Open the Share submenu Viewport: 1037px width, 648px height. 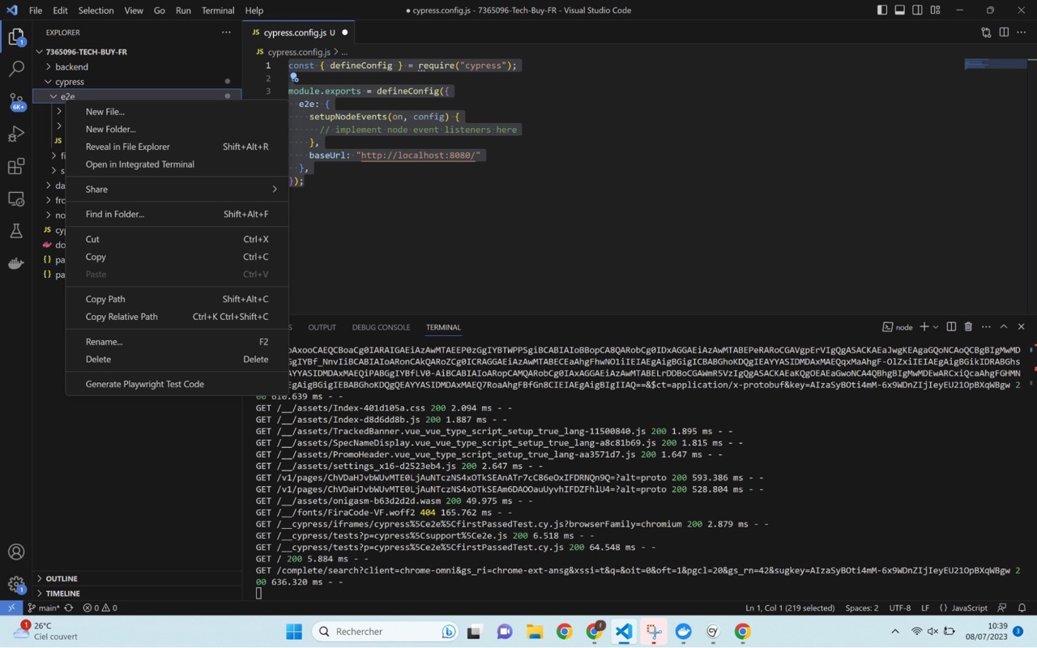(177, 190)
